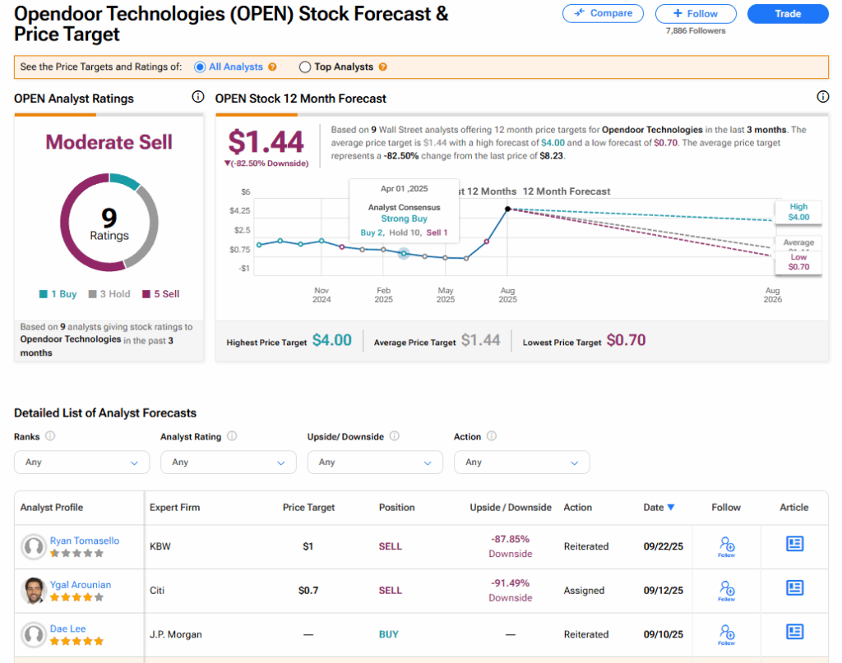Click SELL position in KBW row
Screen dimensions: 842x663
391,546
